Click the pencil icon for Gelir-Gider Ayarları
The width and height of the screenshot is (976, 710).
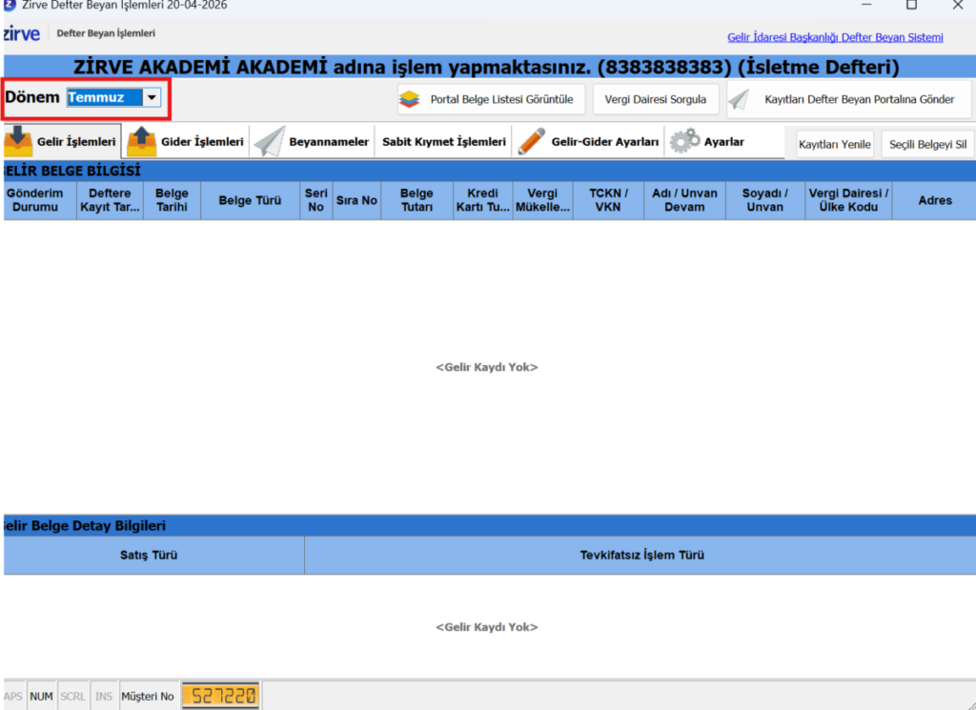click(x=531, y=141)
